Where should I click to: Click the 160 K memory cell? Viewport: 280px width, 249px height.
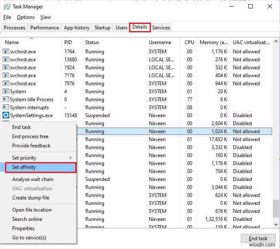pyautogui.click(x=221, y=155)
